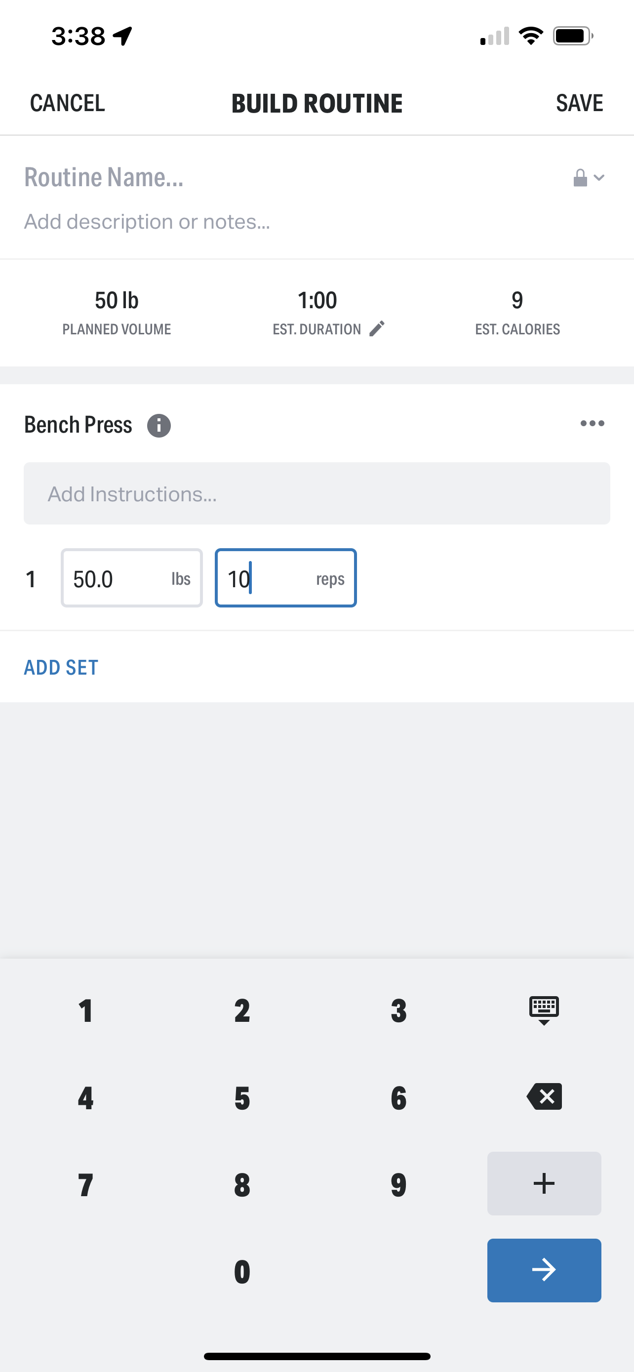Viewport: 634px width, 1372px height.
Task: Add another set for Bench Press
Action: pyautogui.click(x=60, y=667)
